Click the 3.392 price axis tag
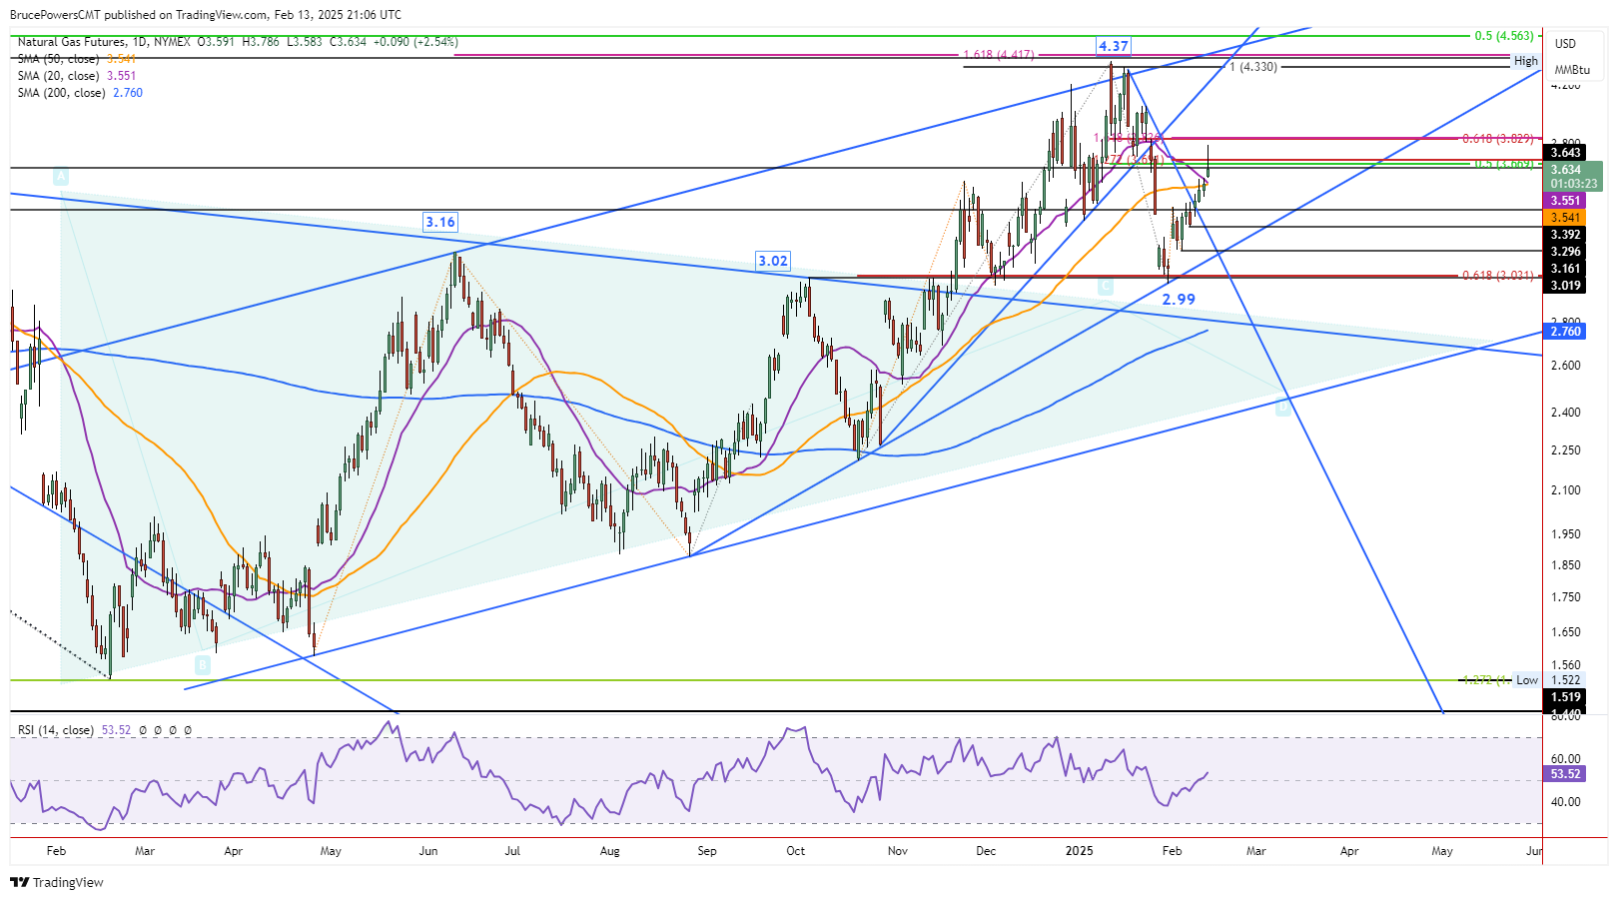This screenshot has width=1618, height=900. 1565,235
